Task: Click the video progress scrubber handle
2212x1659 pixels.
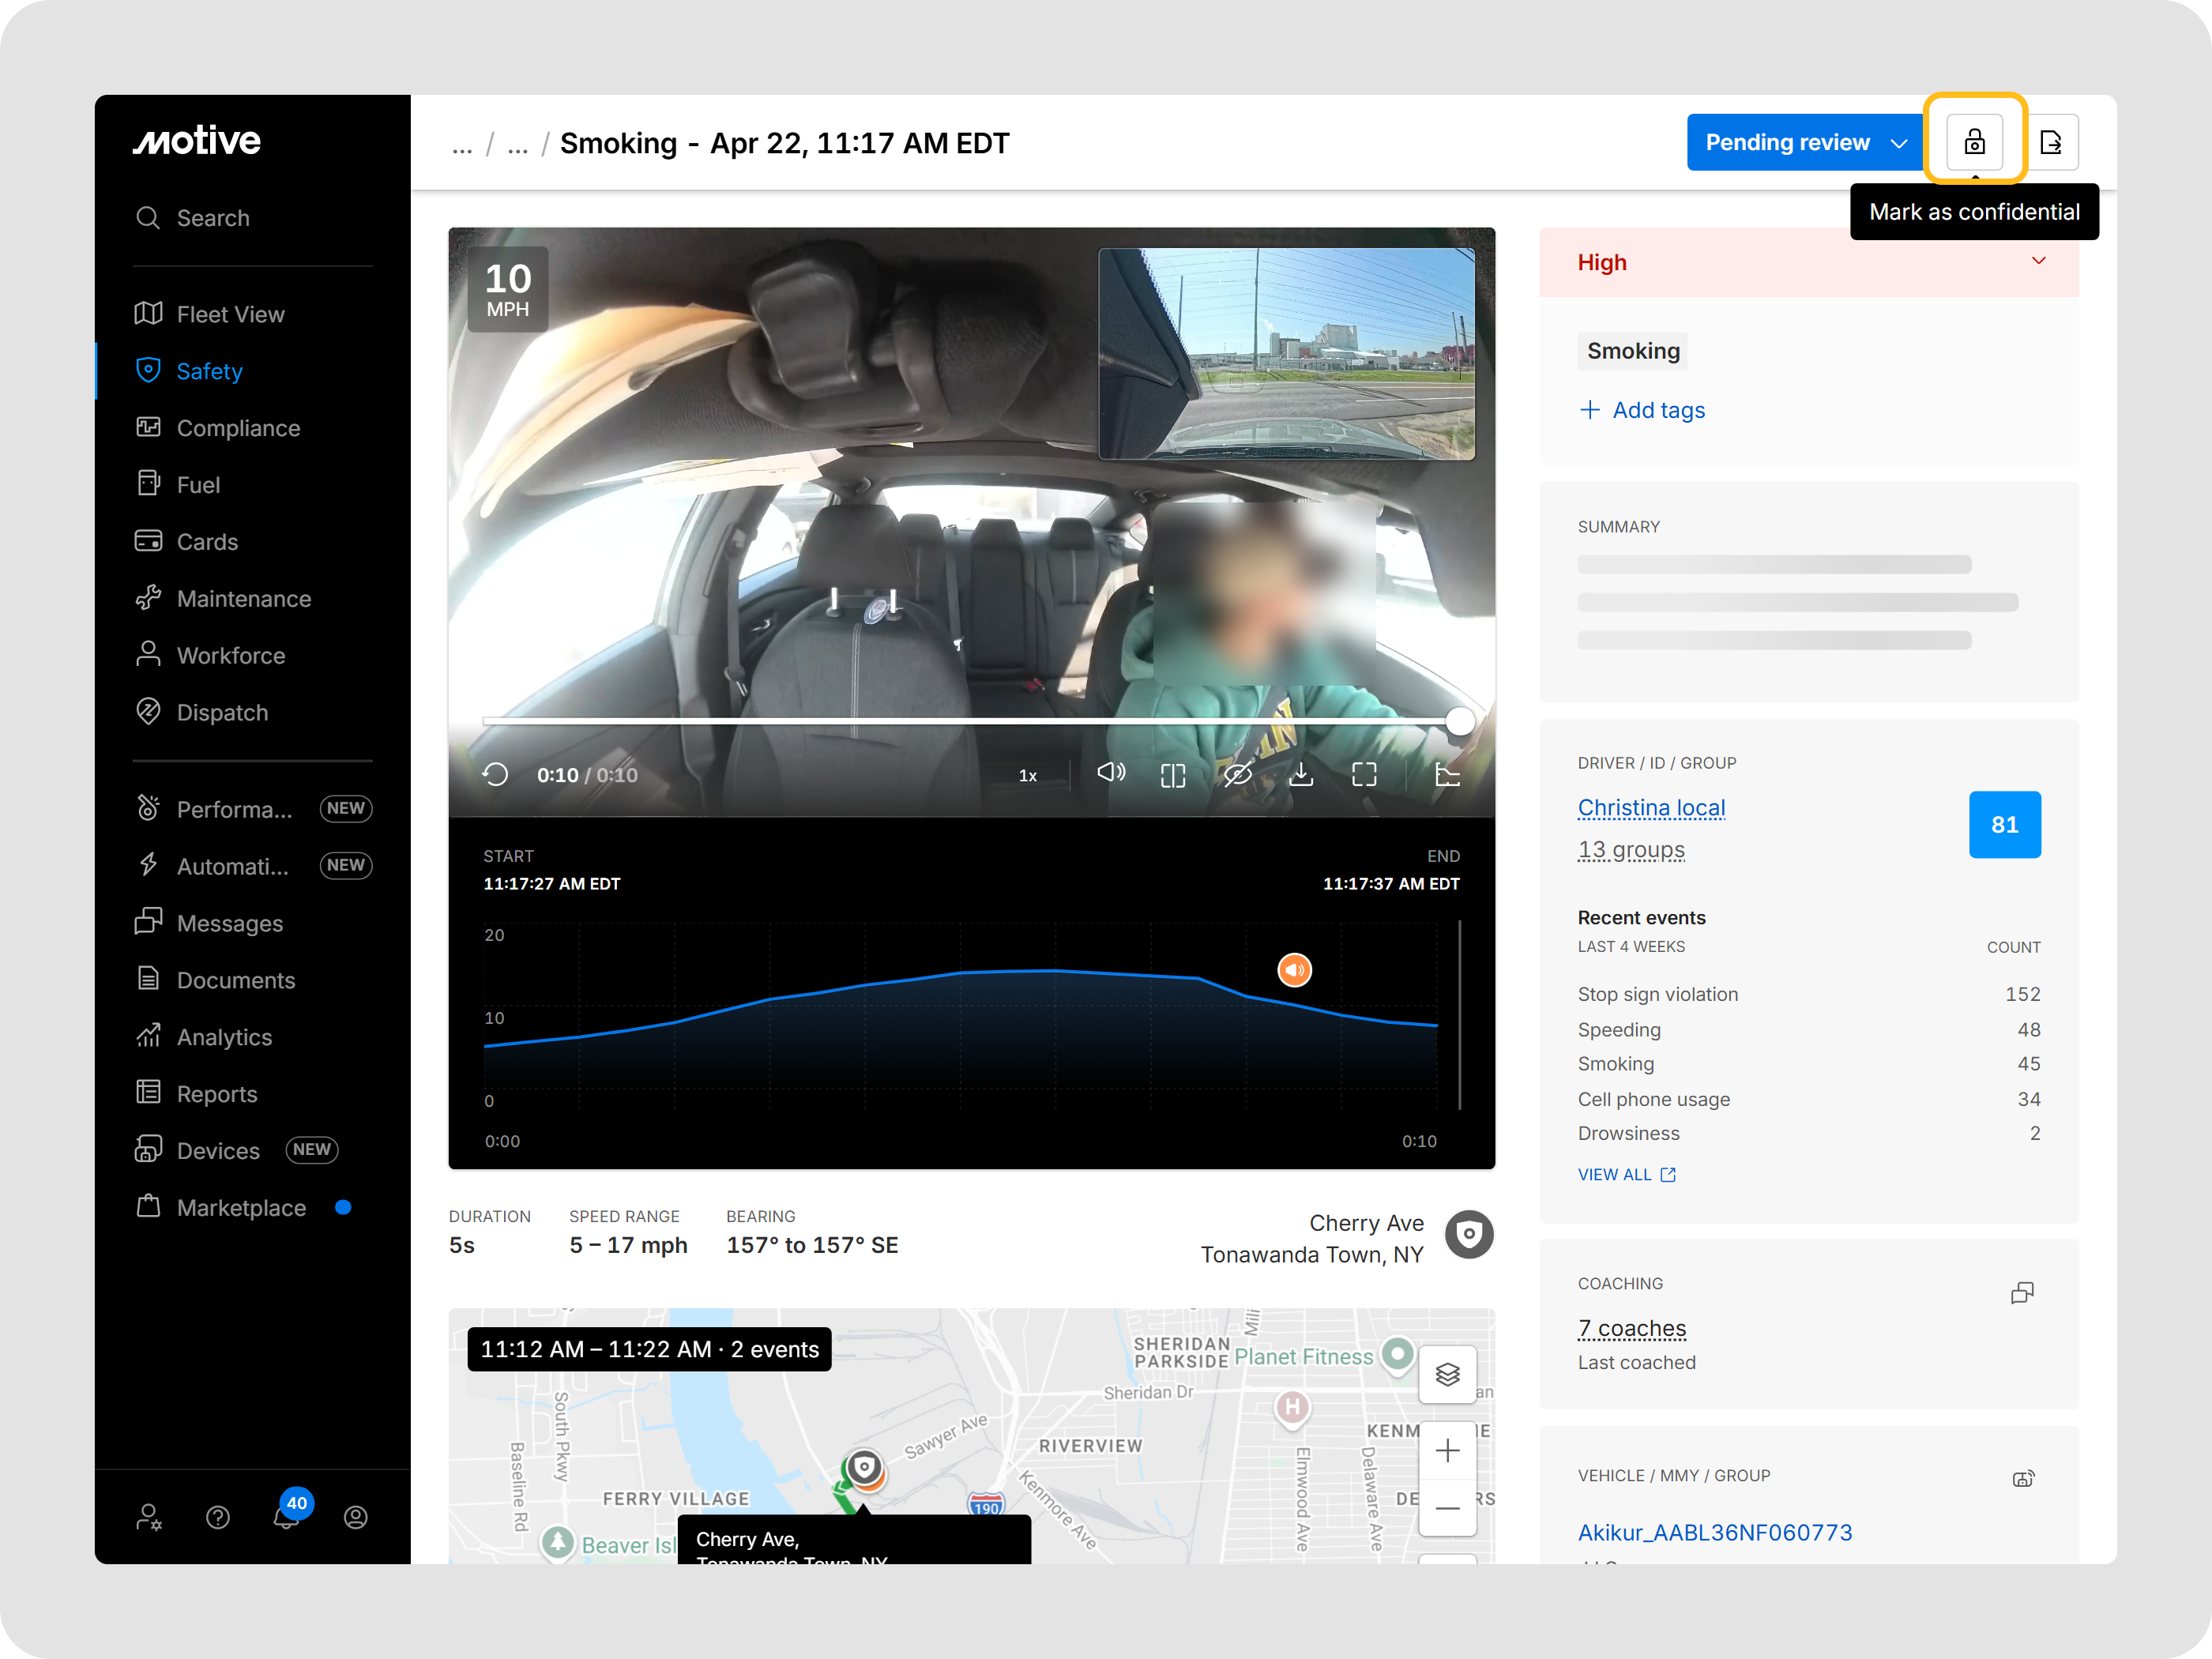Action: tap(1460, 721)
